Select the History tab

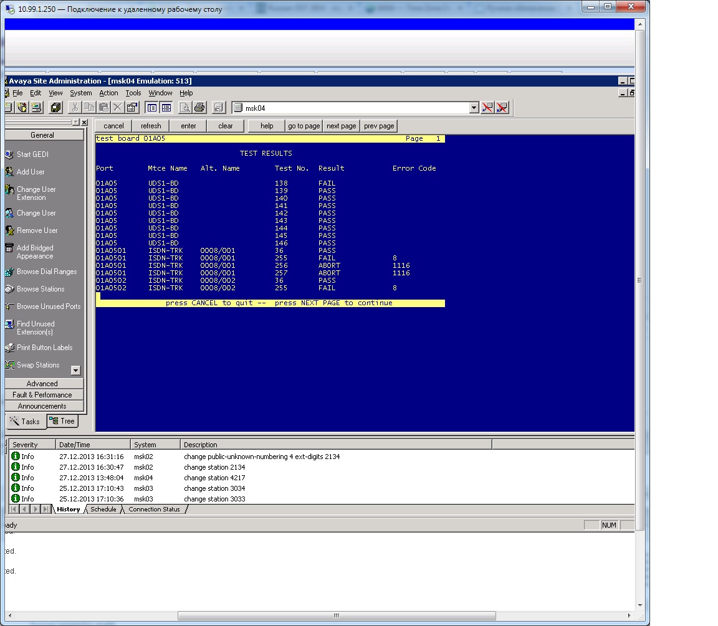click(x=69, y=510)
